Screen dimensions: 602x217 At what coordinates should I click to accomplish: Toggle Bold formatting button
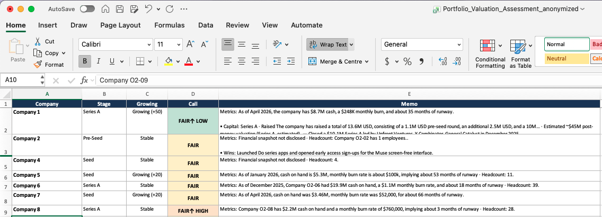84,61
